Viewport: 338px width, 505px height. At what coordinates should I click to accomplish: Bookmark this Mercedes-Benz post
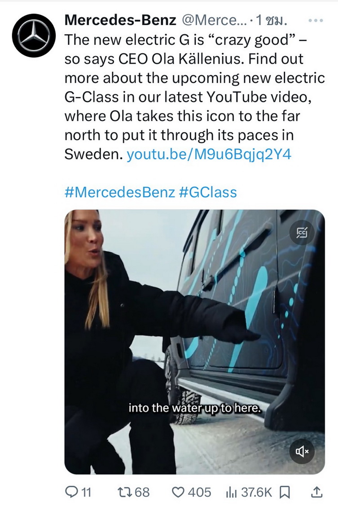(x=285, y=492)
